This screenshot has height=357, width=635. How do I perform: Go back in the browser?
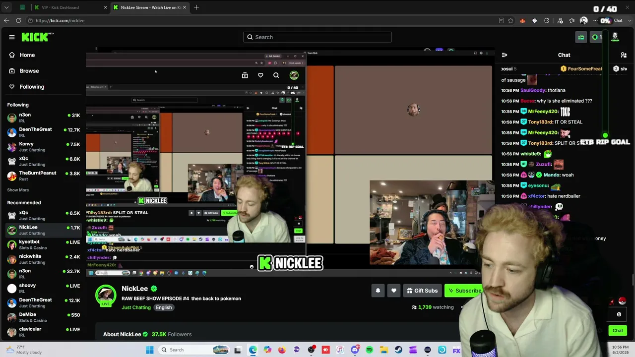coord(6,20)
